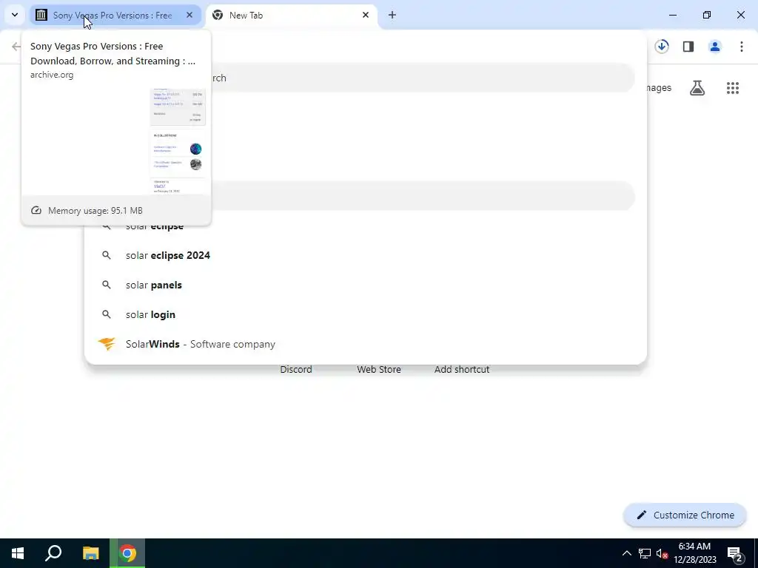Click the Customize Chrome button
This screenshot has width=758, height=568.
tap(685, 515)
